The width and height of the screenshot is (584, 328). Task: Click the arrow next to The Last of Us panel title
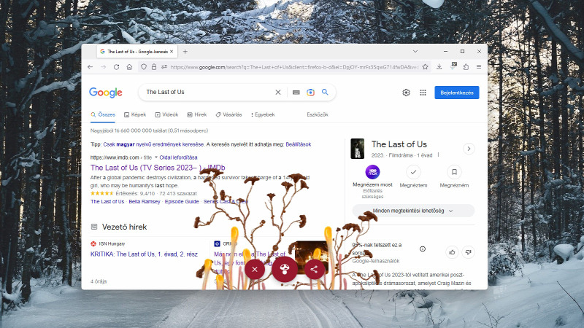coord(469,149)
